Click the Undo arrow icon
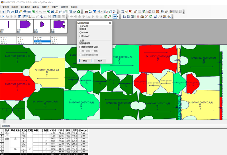The width and height of the screenshot is (227, 155). (x=40, y=12)
